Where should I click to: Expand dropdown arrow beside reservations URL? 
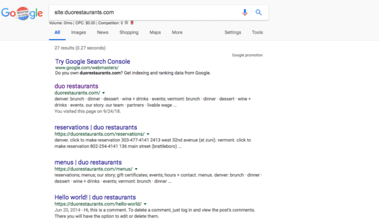148,134
